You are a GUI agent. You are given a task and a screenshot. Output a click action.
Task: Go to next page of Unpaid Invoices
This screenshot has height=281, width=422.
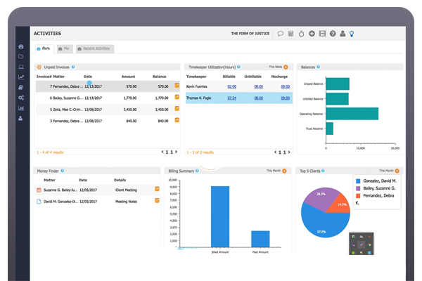(x=177, y=152)
